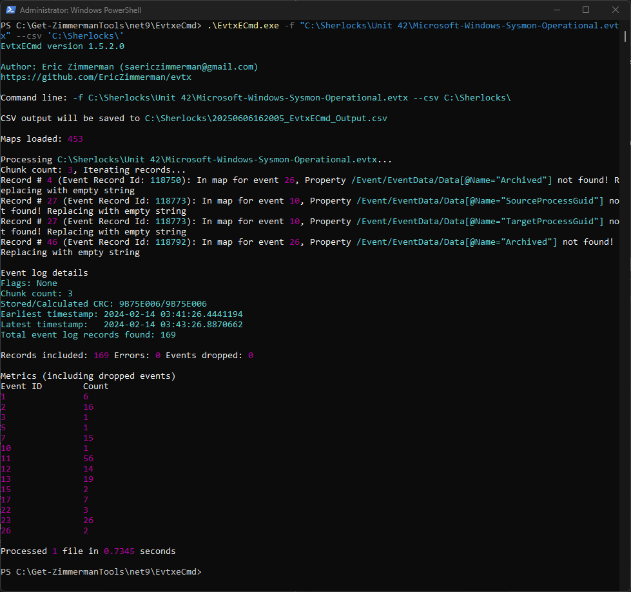631x592 pixels.
Task: Click the Latest timestamp value
Action: pyautogui.click(x=173, y=324)
